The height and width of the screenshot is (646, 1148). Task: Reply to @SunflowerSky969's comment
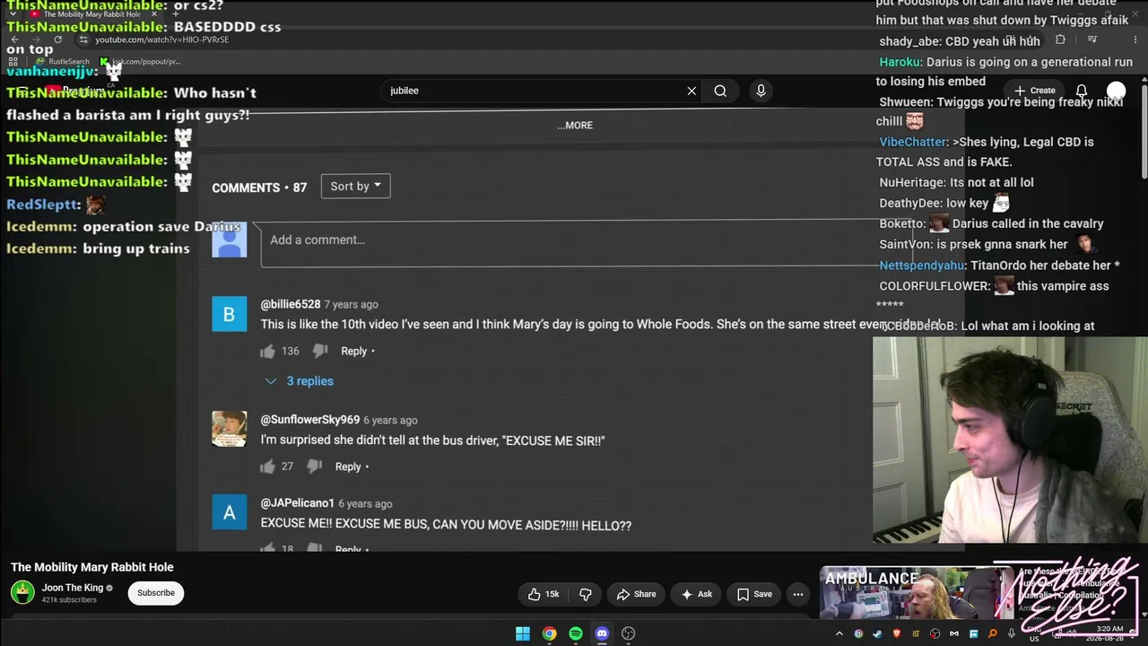(348, 467)
